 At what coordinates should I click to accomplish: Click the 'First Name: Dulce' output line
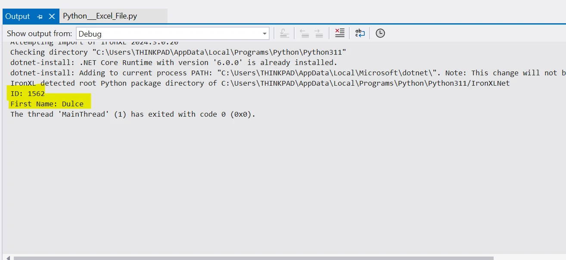coord(47,104)
